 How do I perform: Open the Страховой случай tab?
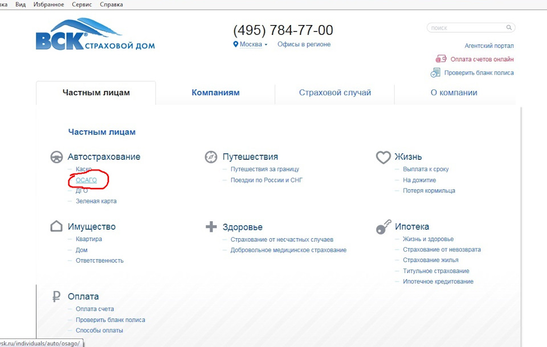[x=335, y=93]
